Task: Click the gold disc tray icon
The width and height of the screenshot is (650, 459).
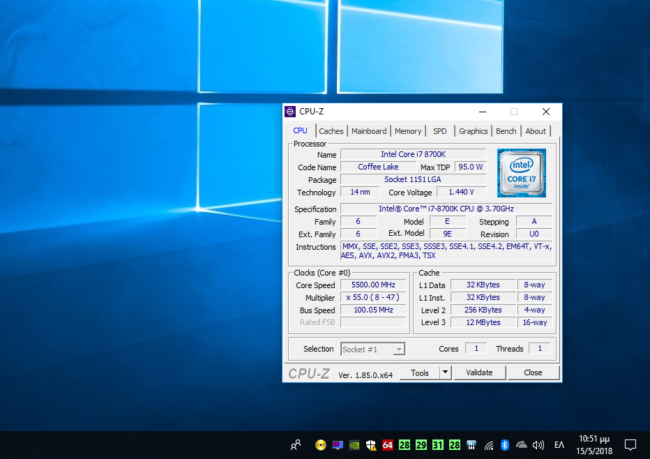Action: [x=320, y=445]
